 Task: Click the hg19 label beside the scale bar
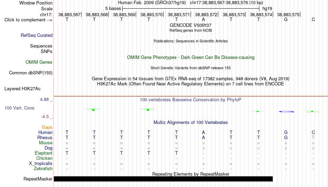[x=267, y=9]
